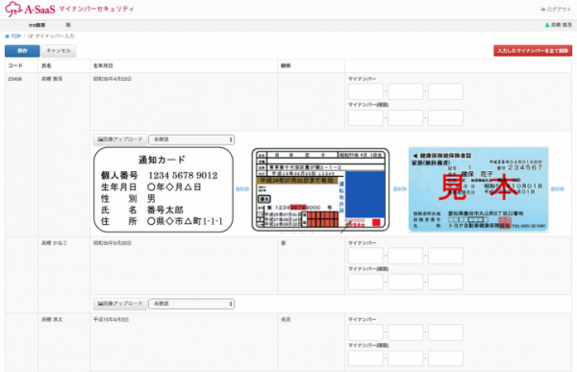577x372 pixels.
Task: Focus first マイナンバー box in 妻 row
Action: click(x=365, y=256)
